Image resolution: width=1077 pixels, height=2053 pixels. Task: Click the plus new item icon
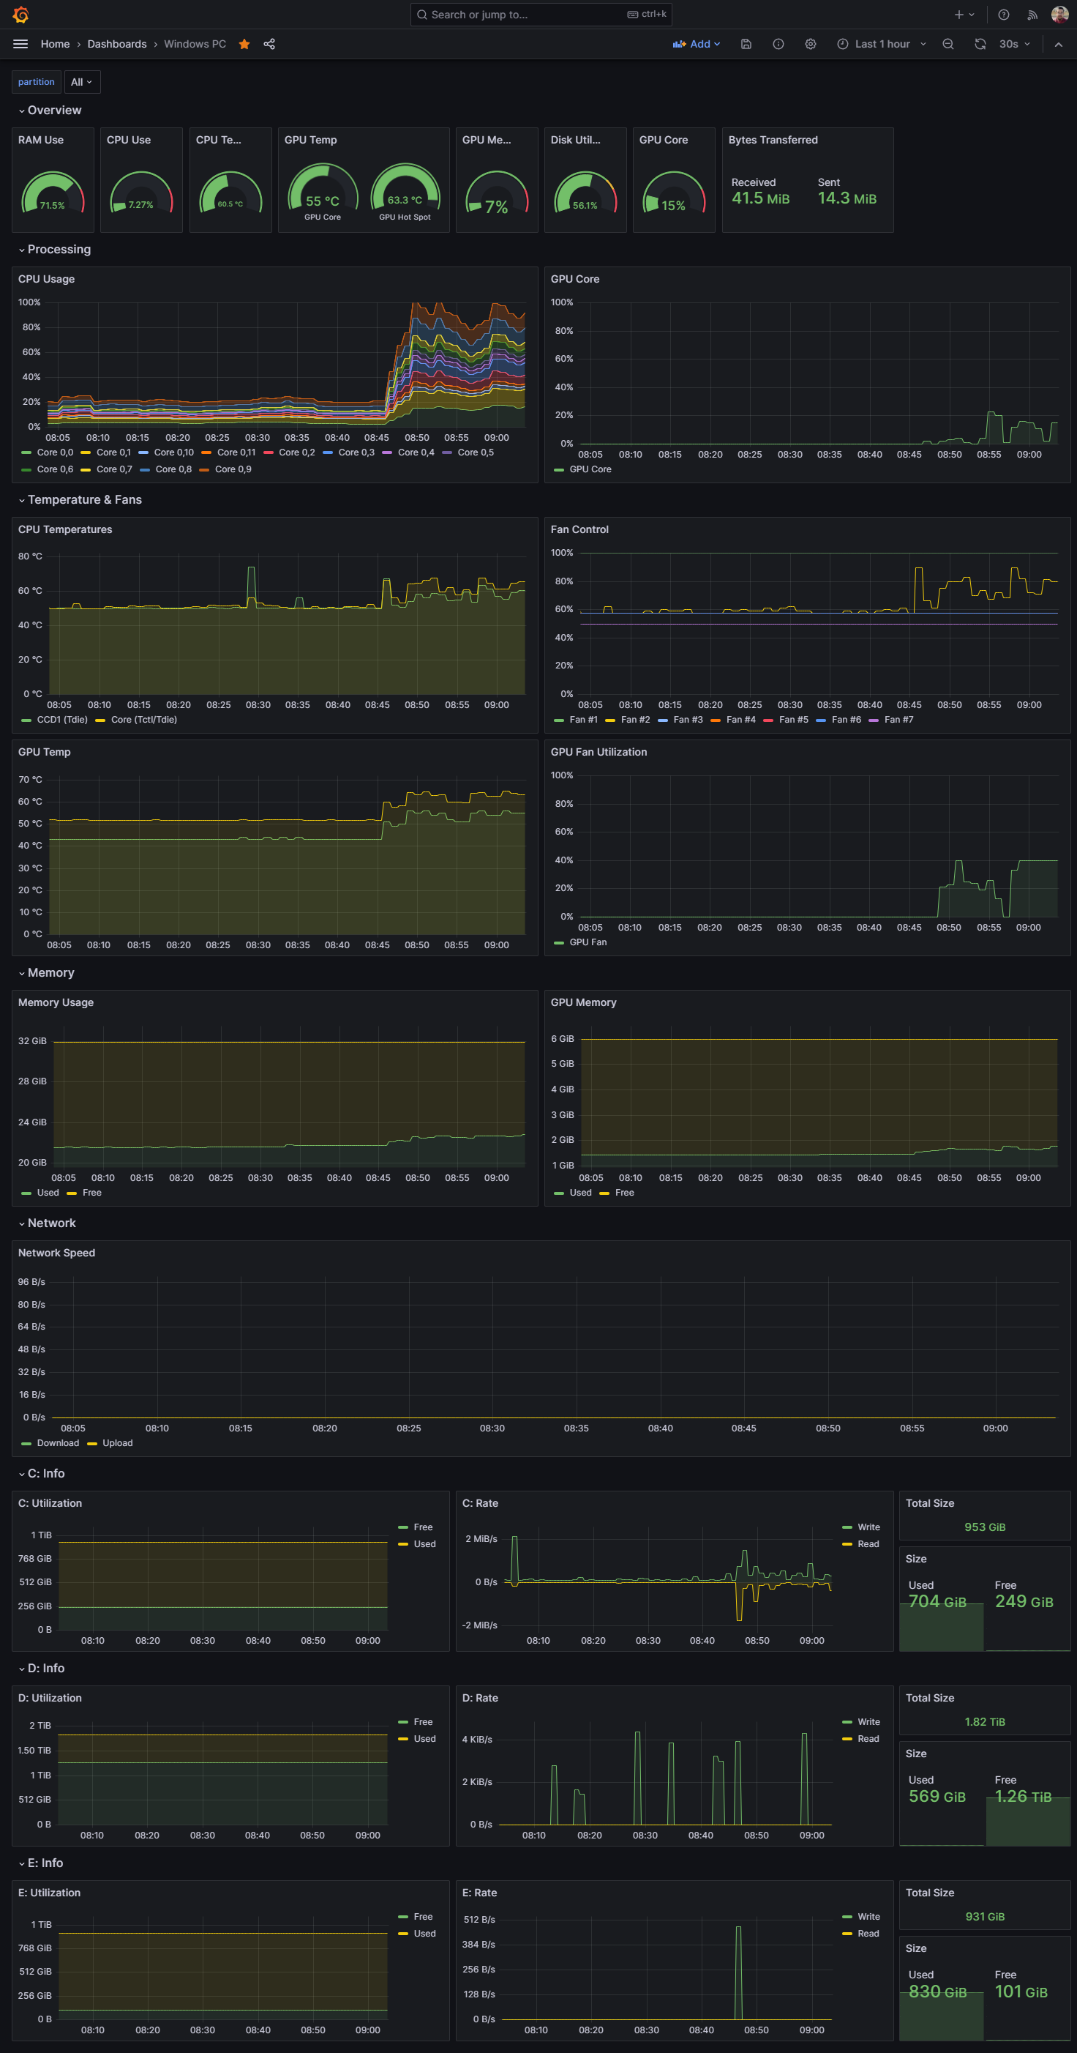[x=964, y=15]
